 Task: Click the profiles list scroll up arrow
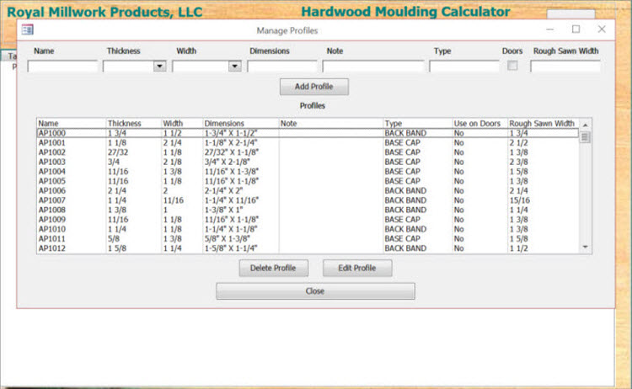point(586,125)
